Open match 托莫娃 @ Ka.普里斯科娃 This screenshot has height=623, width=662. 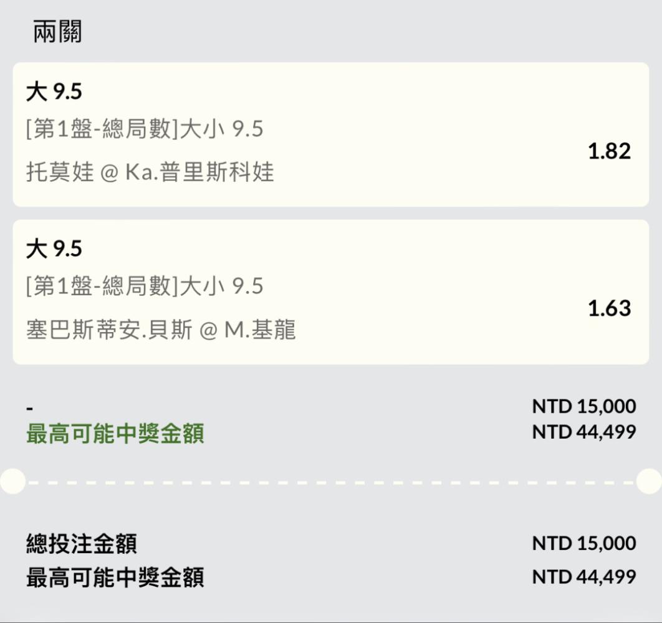[150, 172]
